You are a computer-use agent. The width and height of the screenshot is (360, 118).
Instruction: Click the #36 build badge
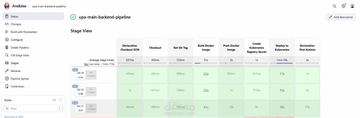click(x=75, y=70)
